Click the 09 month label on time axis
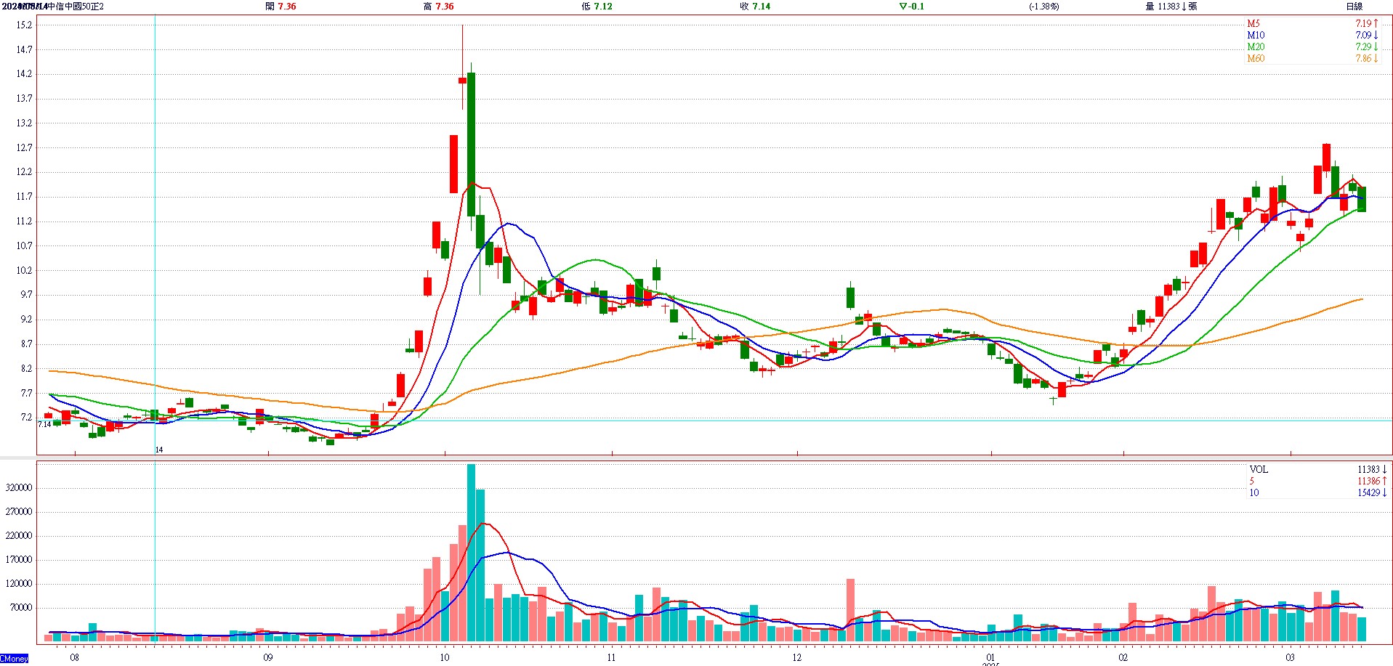Image resolution: width=1393 pixels, height=666 pixels. pos(268,658)
